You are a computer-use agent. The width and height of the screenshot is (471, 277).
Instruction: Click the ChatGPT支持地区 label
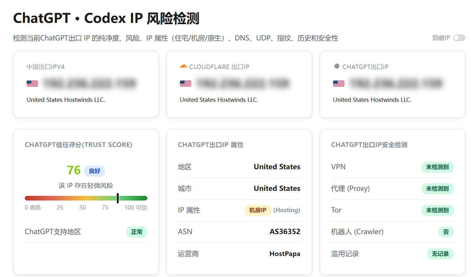click(x=53, y=232)
